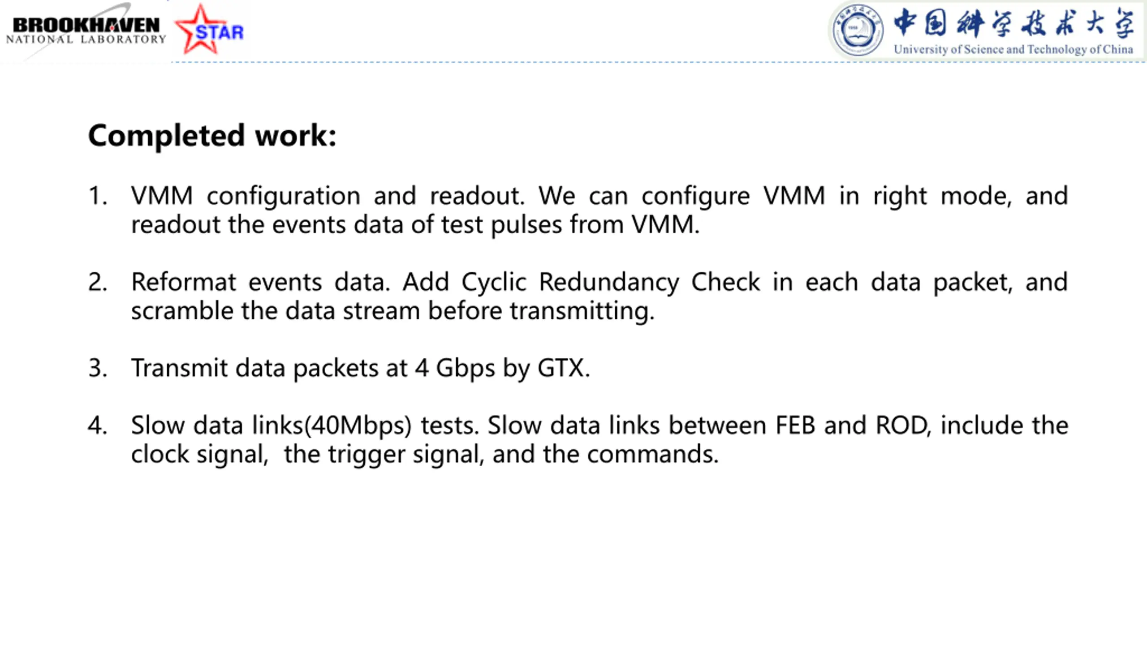The height and width of the screenshot is (645, 1147).
Task: Click list number 4 marker
Action: (x=98, y=426)
